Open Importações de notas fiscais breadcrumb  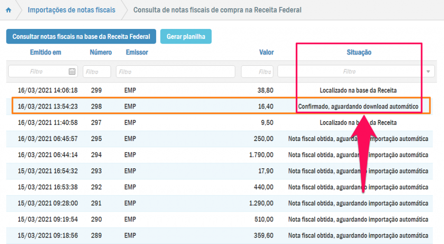tap(72, 10)
